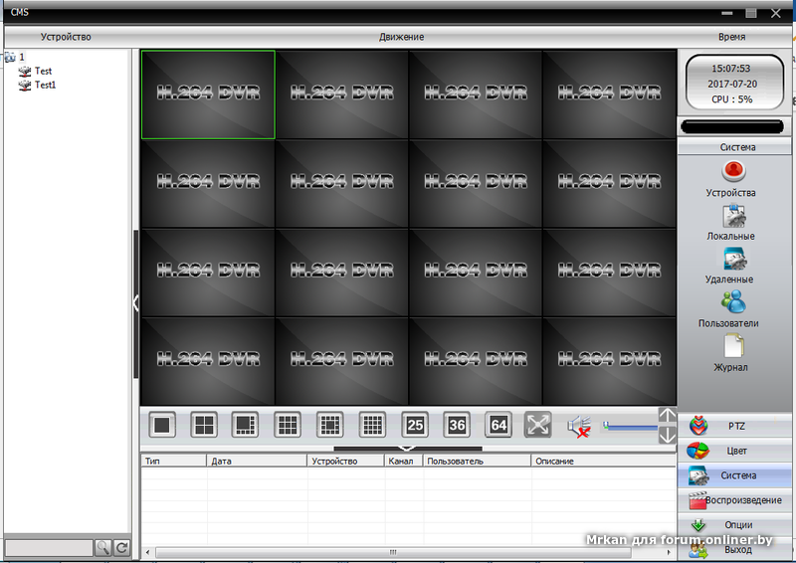The width and height of the screenshot is (796, 563).
Task: Select the 16-view grid layout
Action: tap(372, 425)
